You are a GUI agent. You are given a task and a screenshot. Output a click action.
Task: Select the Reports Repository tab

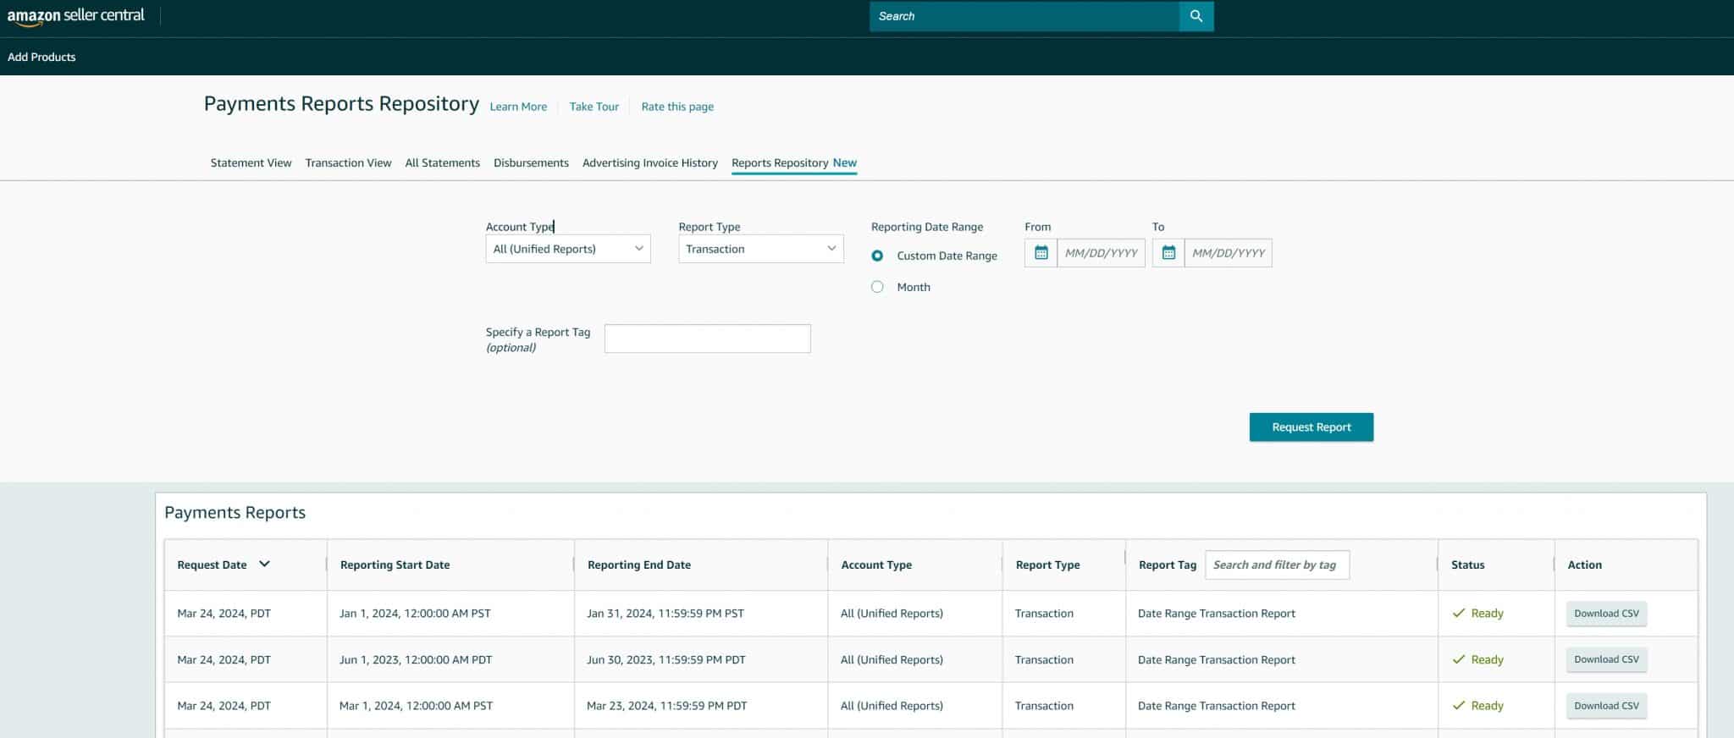pyautogui.click(x=794, y=162)
